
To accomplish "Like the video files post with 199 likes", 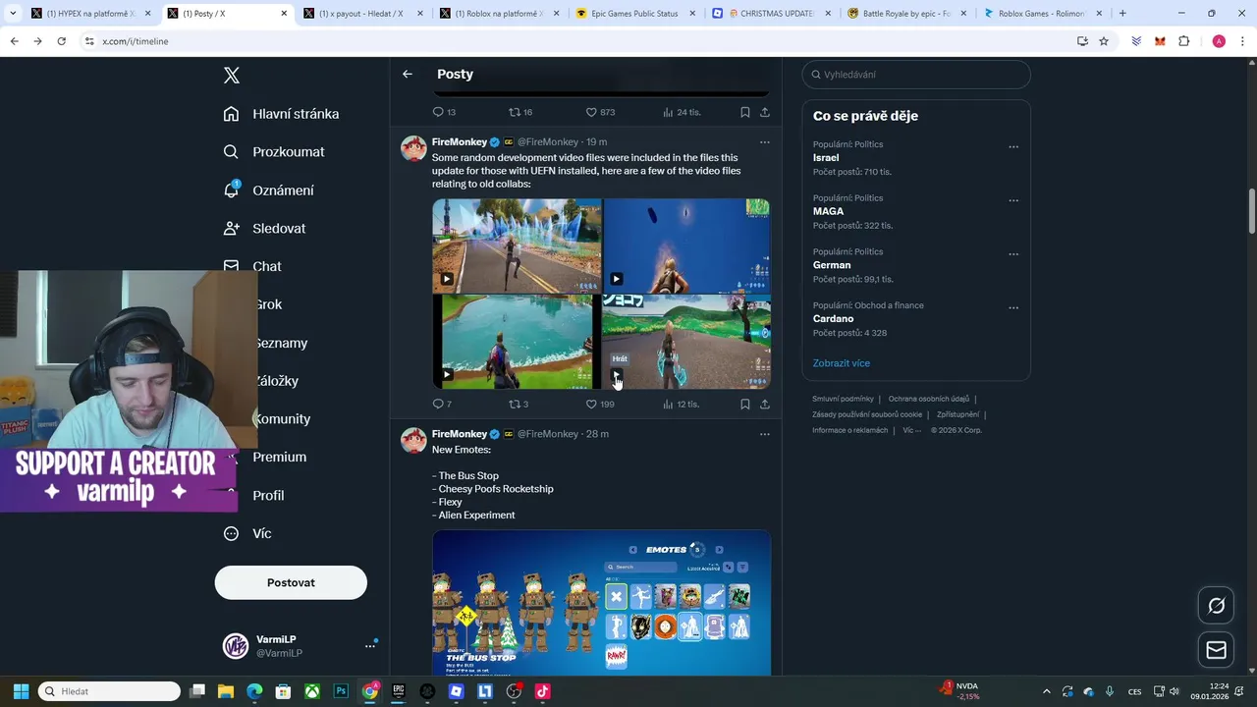I will pyautogui.click(x=600, y=404).
